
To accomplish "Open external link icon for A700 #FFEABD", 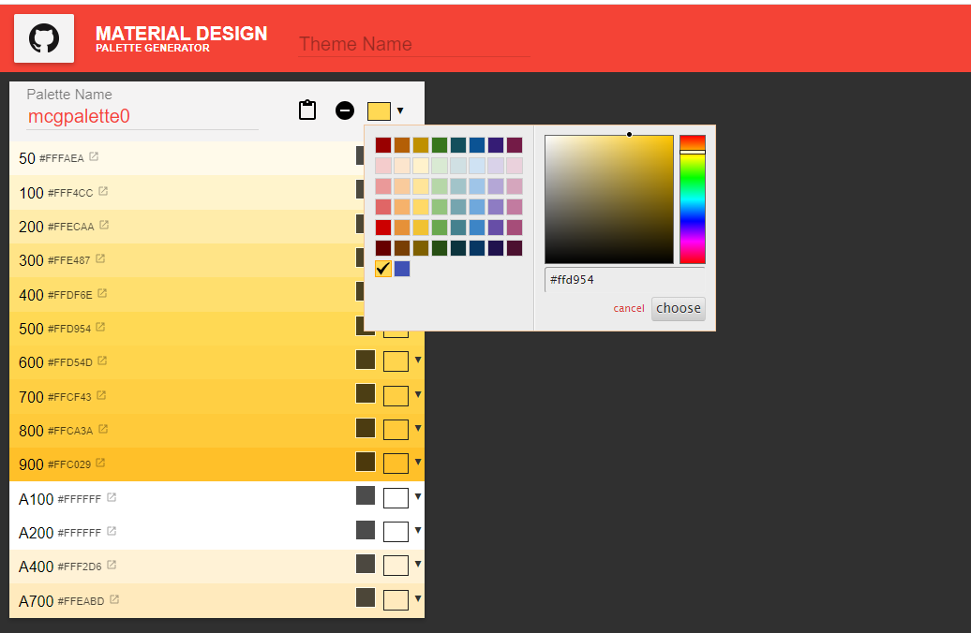I will pyautogui.click(x=114, y=599).
